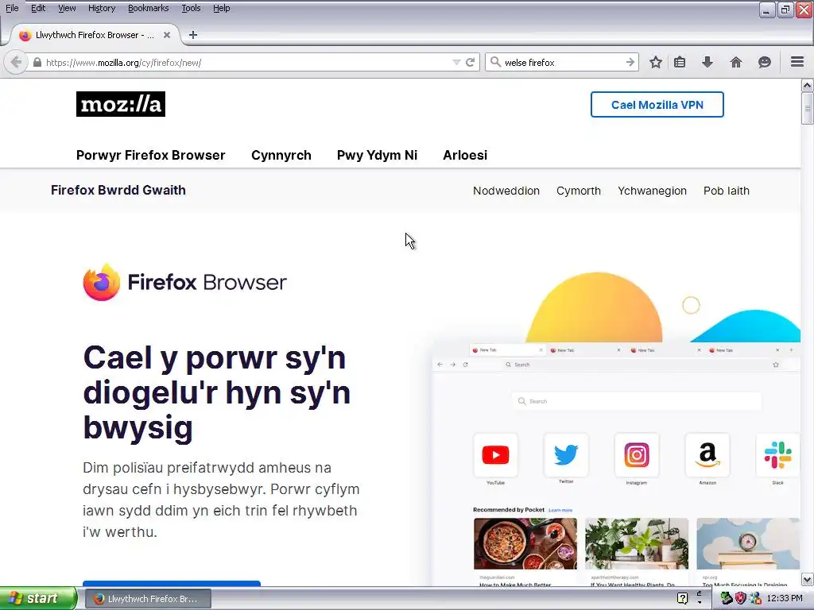Open Nodweddion link

tap(506, 191)
